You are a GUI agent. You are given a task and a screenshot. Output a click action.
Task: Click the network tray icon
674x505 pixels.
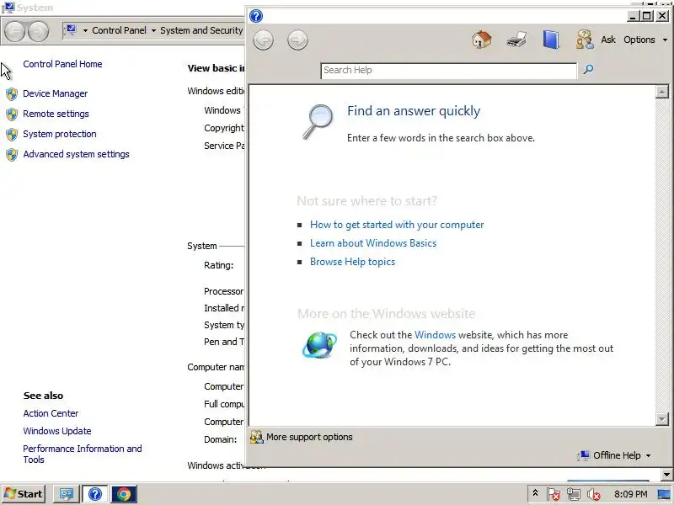point(574,494)
